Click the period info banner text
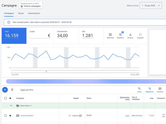 click(42, 22)
